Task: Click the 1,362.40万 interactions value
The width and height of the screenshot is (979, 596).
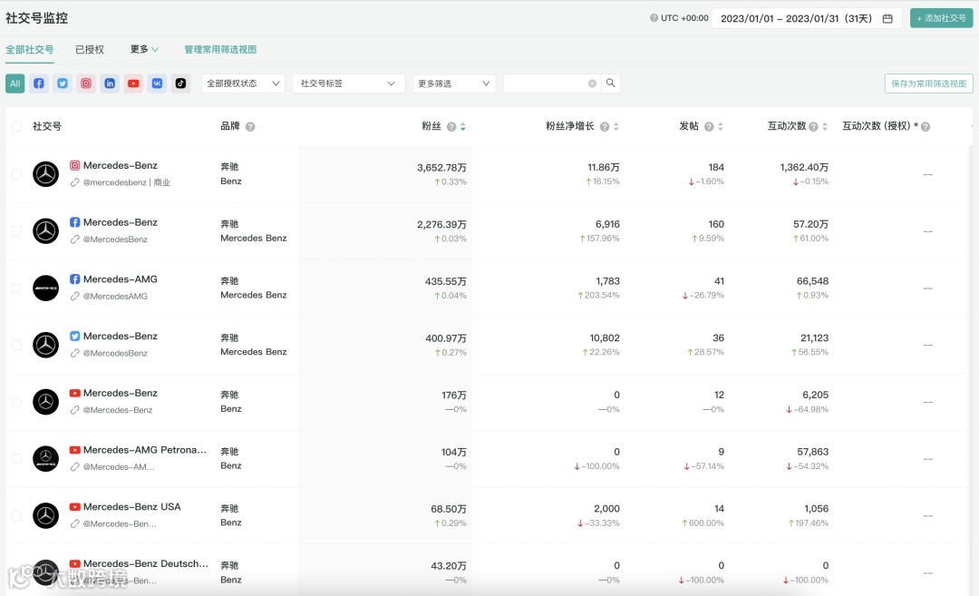Action: 804,168
